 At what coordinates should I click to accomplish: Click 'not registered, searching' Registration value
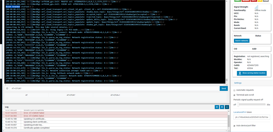click(258, 56)
